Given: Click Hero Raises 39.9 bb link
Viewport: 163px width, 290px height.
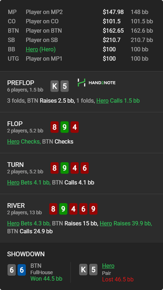Looking at the screenshot, I should pyautogui.click(x=126, y=223).
